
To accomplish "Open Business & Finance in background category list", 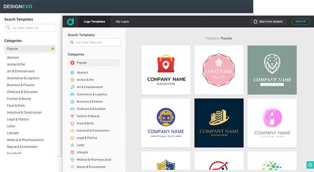I will (21, 85).
